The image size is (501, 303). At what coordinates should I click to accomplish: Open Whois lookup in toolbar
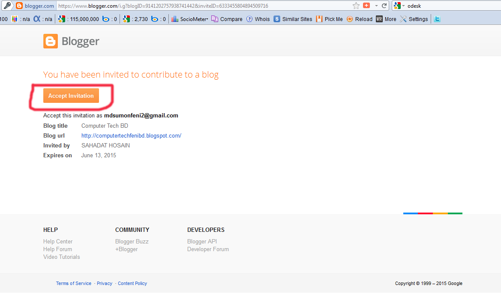(258, 19)
